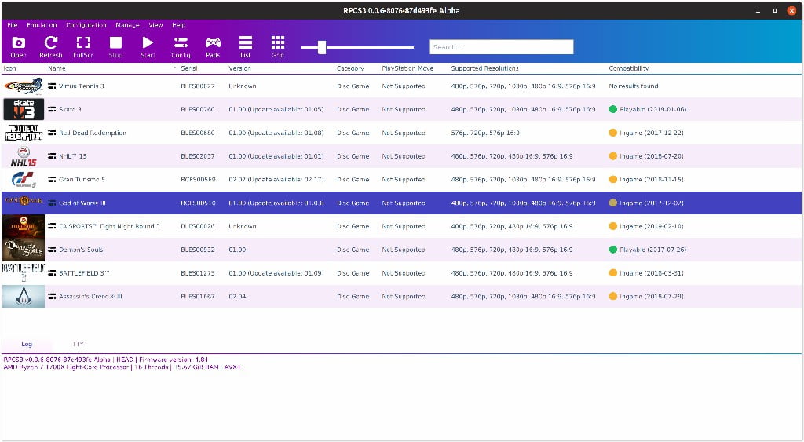Image resolution: width=804 pixels, height=442 pixels.
Task: Sort by Compatibility column header
Action: pos(628,68)
